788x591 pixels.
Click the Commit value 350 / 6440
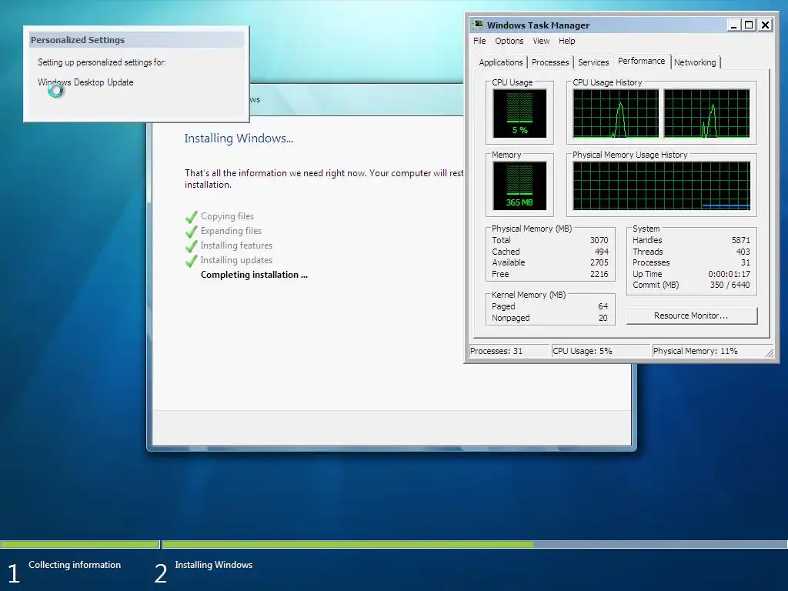coord(730,285)
